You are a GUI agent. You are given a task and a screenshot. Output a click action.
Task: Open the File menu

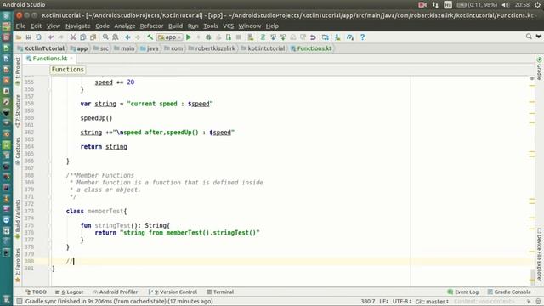pyautogui.click(x=20, y=26)
